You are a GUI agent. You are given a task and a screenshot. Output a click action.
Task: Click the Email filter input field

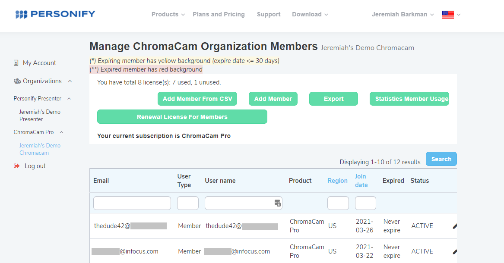pyautogui.click(x=132, y=203)
